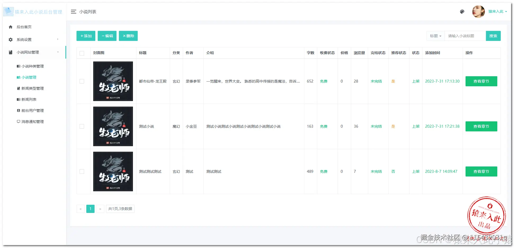Viewport: 514px width, 248px height.
Task: Click the icon beside 消息通知管理
Action: [19, 122]
